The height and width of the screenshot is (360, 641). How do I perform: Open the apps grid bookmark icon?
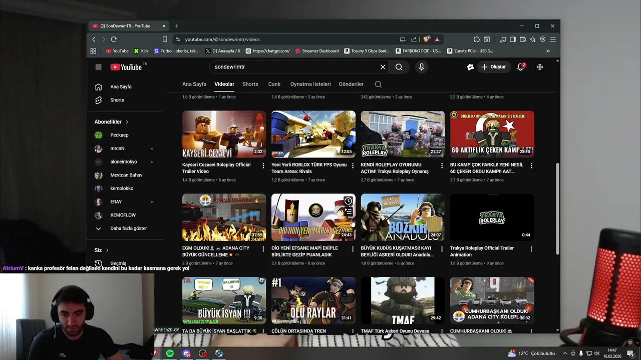pyautogui.click(x=93, y=51)
